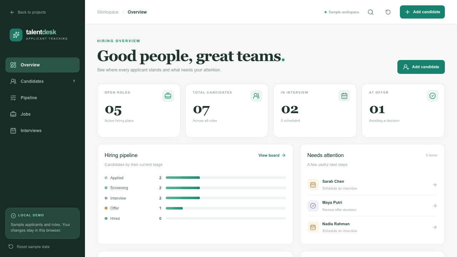Click the check badge icon in Local Demo box
Viewport: 457px width, 257px height.
tap(13, 216)
